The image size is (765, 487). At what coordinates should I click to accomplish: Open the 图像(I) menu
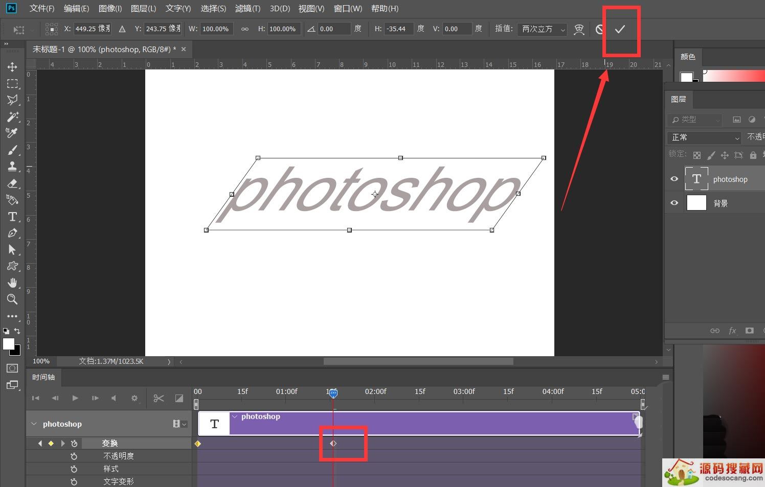click(x=110, y=9)
